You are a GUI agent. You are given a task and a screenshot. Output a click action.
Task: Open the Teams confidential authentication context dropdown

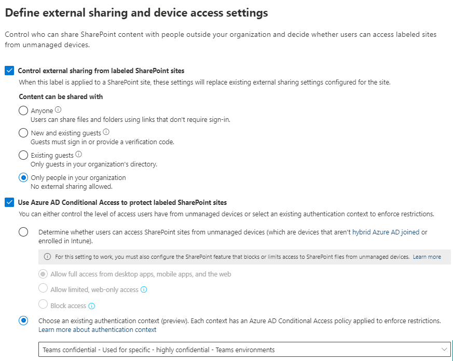pos(239,350)
